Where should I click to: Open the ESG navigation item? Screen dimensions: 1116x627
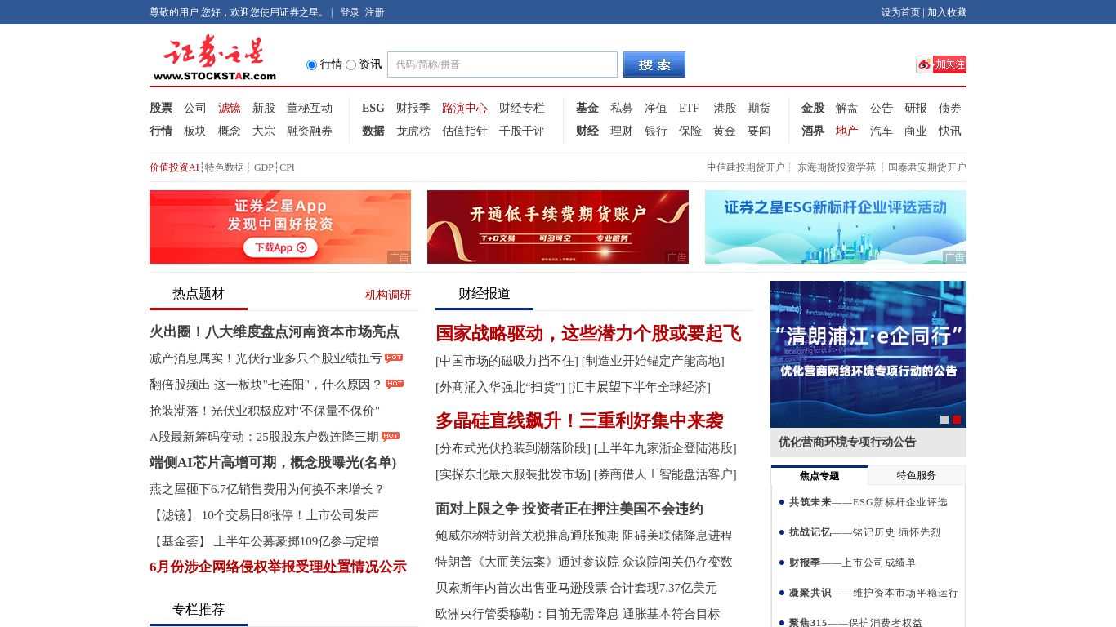tap(373, 108)
